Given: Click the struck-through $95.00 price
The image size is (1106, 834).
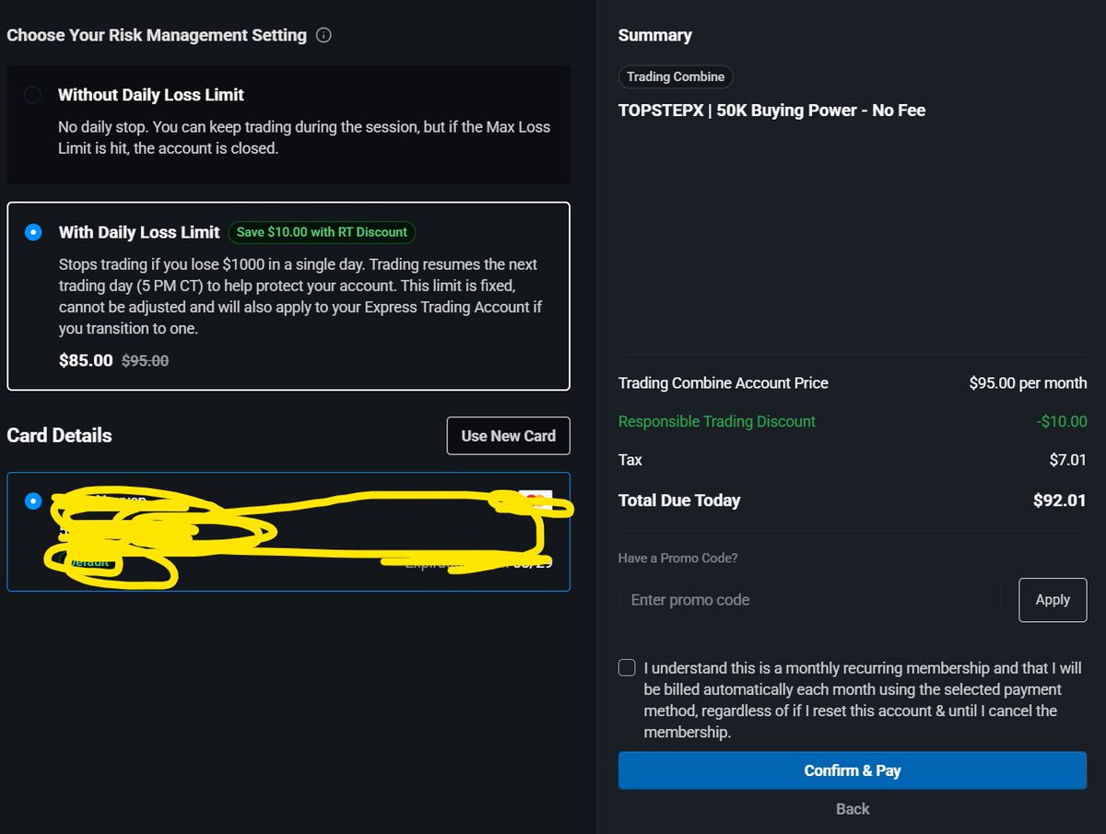Looking at the screenshot, I should click(146, 361).
